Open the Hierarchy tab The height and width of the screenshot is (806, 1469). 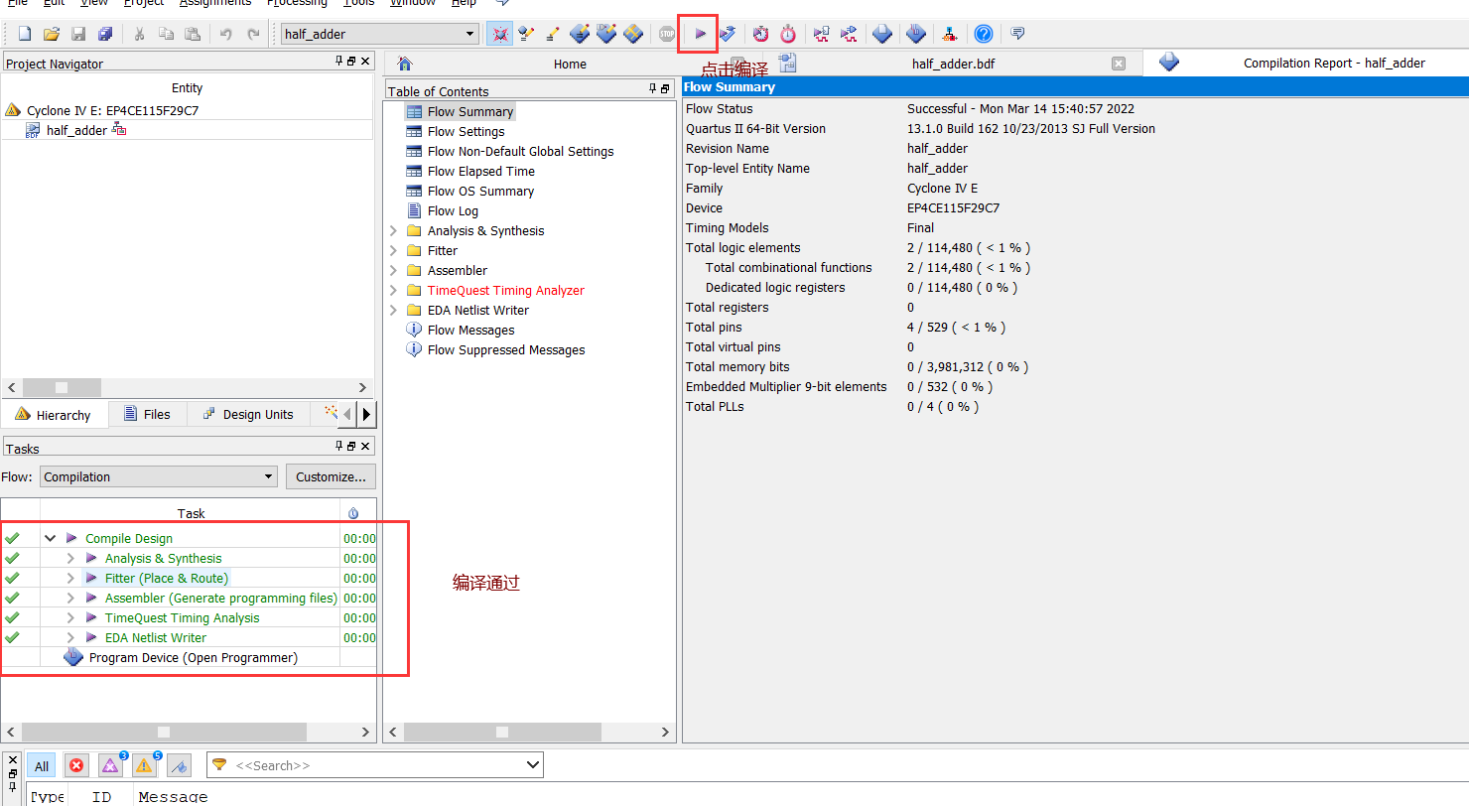pyautogui.click(x=54, y=414)
